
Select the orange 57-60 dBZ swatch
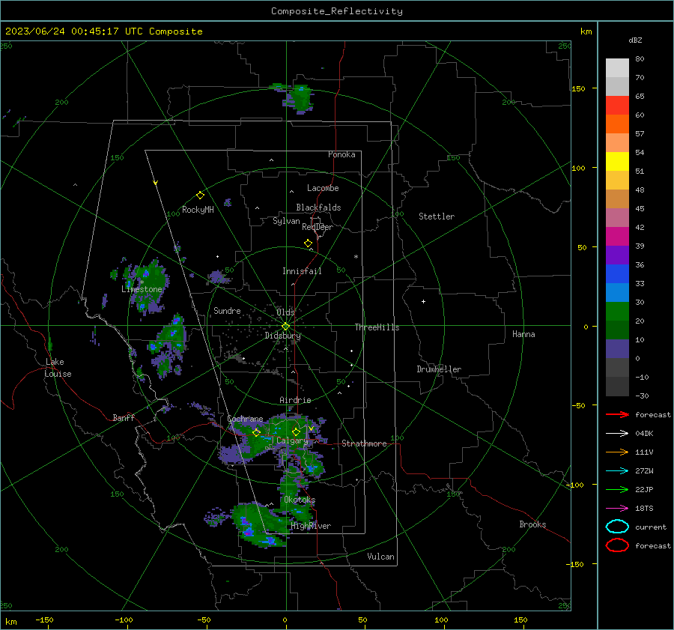617,124
